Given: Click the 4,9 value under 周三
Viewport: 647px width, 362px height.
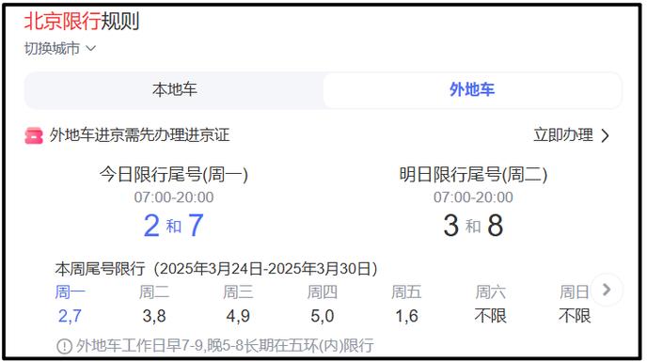Looking at the screenshot, I should click(238, 316).
